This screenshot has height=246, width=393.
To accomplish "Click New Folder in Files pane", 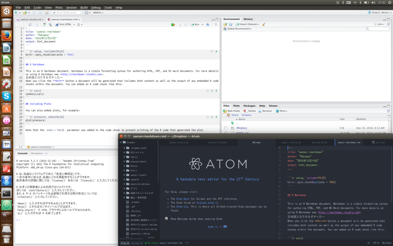I will [231, 111].
